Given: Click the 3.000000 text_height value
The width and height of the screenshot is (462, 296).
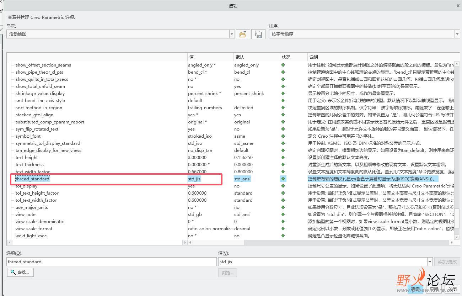Looking at the screenshot, I should pos(197,158).
